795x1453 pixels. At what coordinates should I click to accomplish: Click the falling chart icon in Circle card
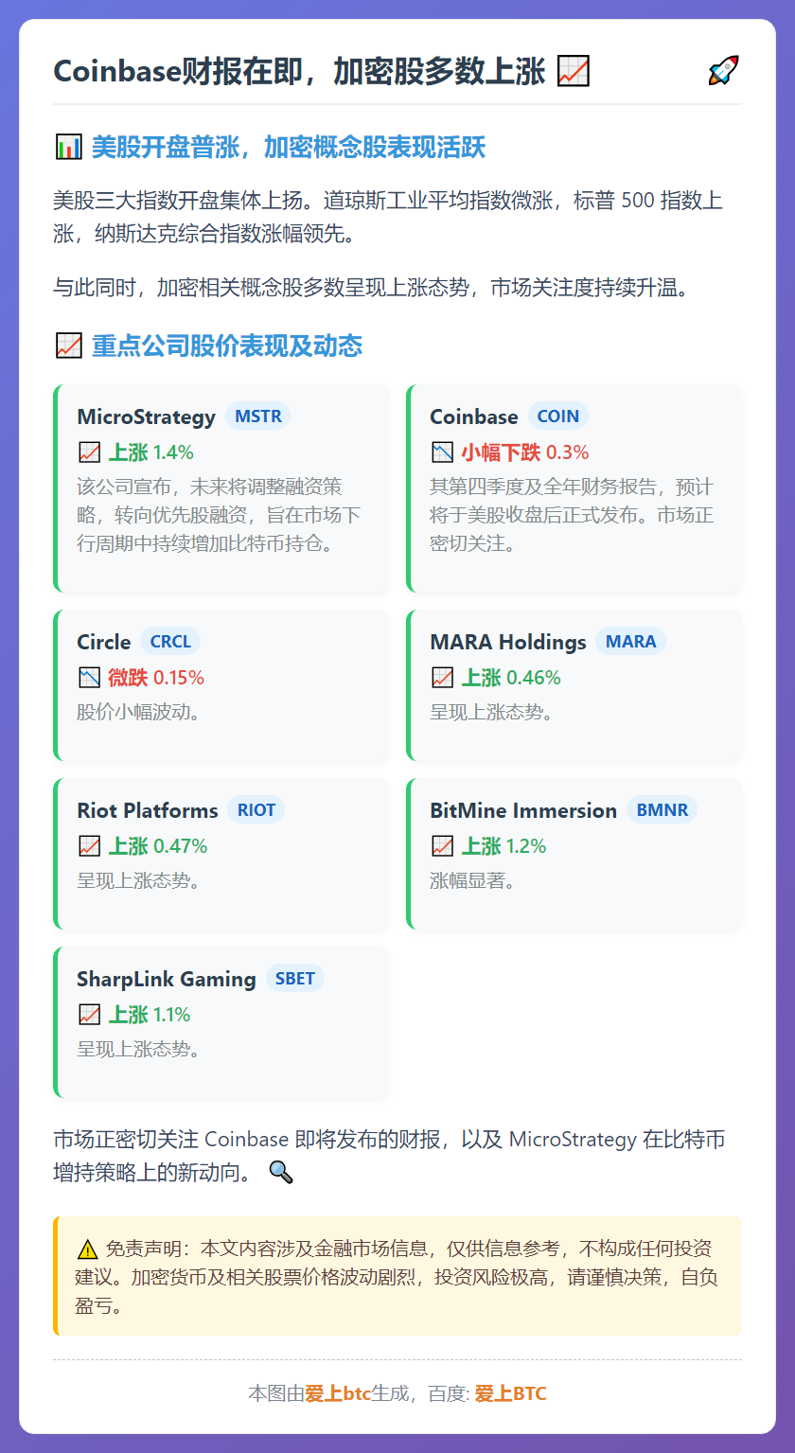pos(89,678)
